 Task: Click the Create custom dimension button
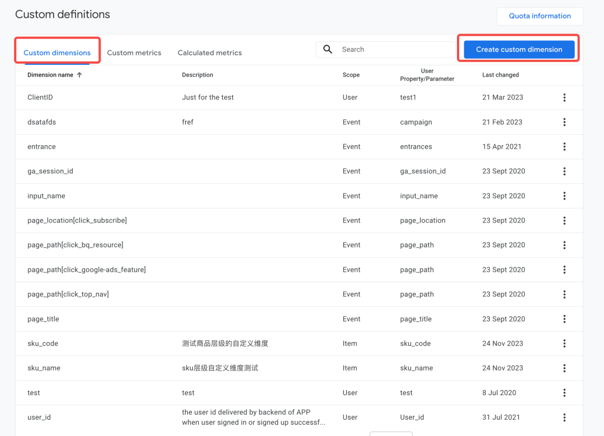[519, 49]
